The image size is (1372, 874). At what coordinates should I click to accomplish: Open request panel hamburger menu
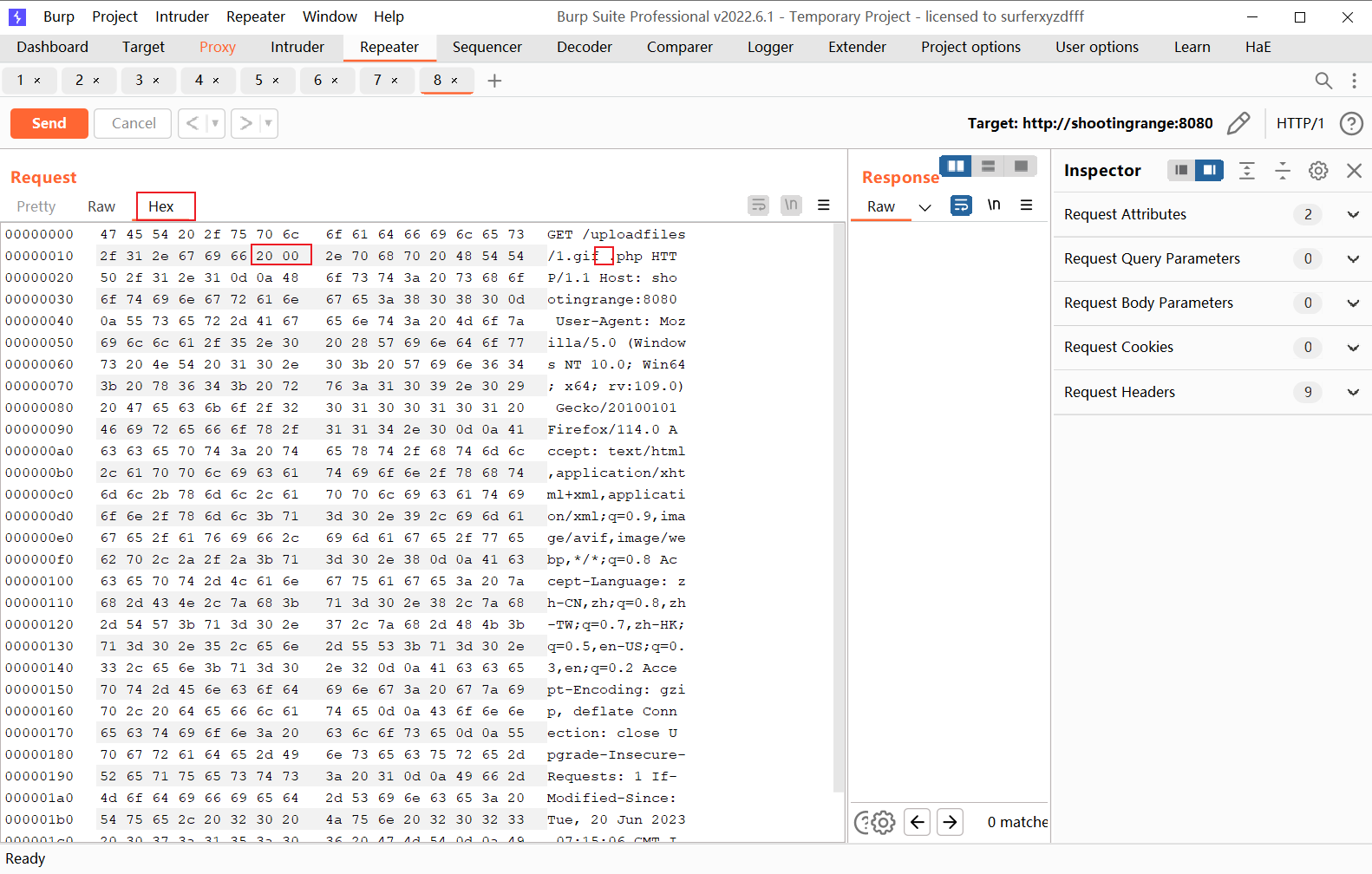pyautogui.click(x=824, y=205)
